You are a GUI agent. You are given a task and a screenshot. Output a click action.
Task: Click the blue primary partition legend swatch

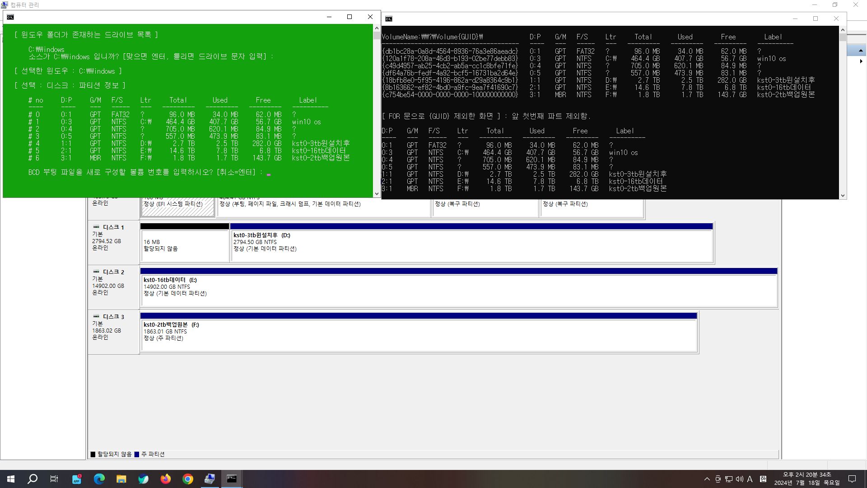click(137, 454)
